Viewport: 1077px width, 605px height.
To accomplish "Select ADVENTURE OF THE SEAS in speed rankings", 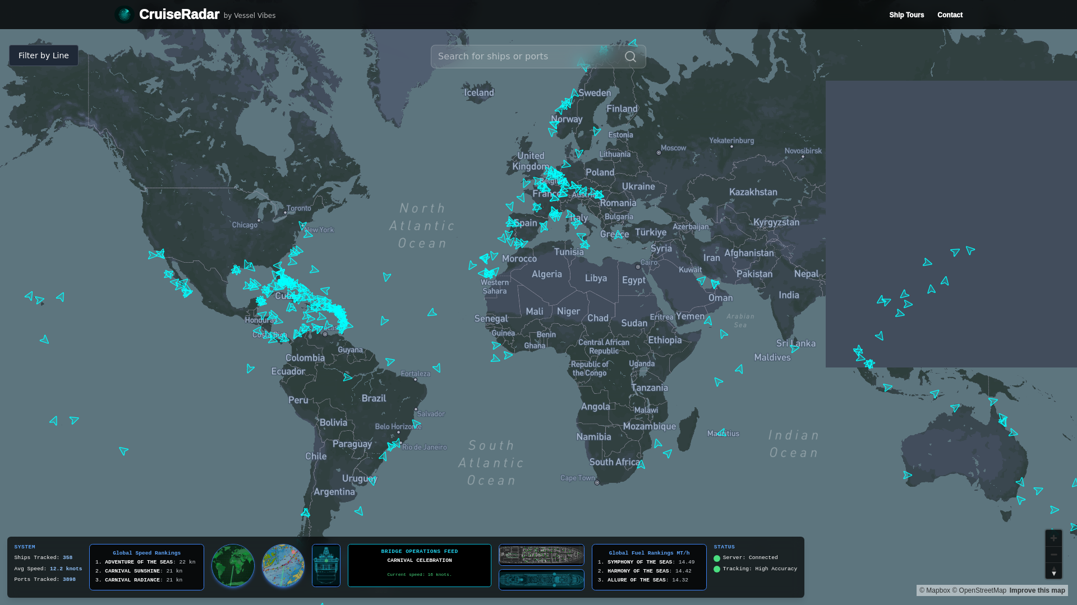I will click(x=139, y=562).
